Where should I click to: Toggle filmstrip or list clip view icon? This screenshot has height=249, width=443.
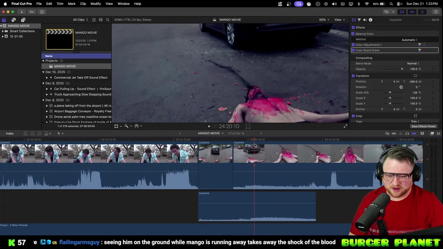pos(94,20)
